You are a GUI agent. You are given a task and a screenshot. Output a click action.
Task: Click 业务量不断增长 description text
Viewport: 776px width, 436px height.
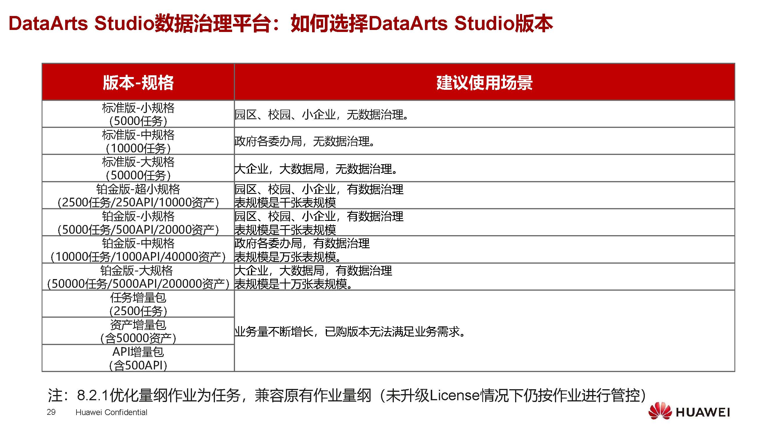click(x=350, y=332)
